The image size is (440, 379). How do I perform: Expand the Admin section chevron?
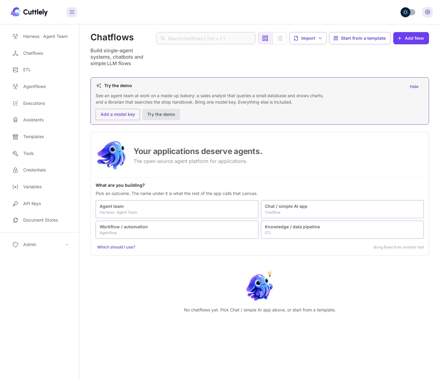tap(67, 245)
